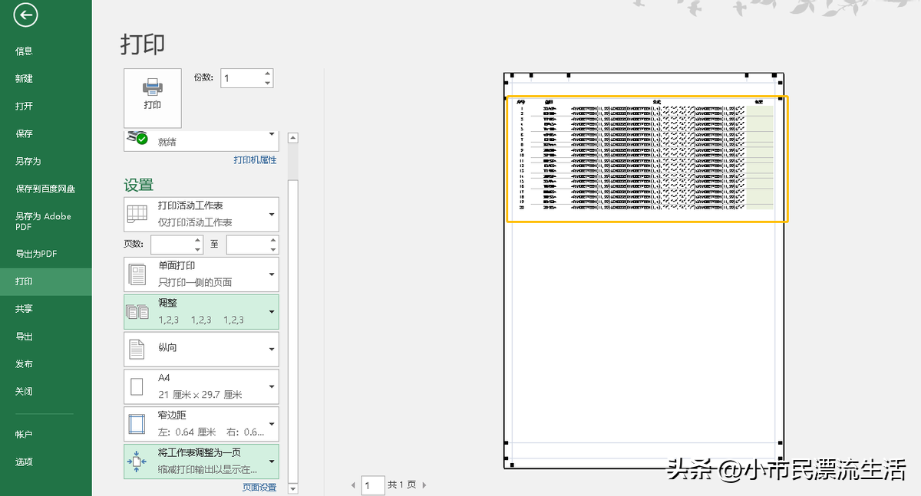
Task: Choose 另存为 in the sidebar
Action: [28, 162]
